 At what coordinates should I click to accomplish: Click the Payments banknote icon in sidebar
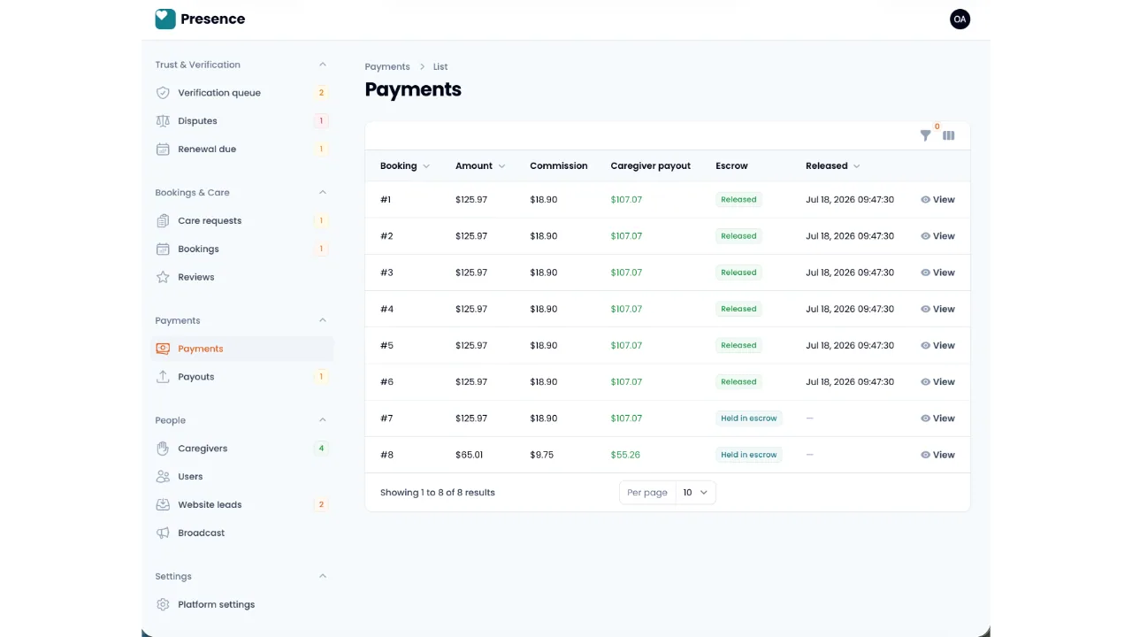click(x=163, y=349)
